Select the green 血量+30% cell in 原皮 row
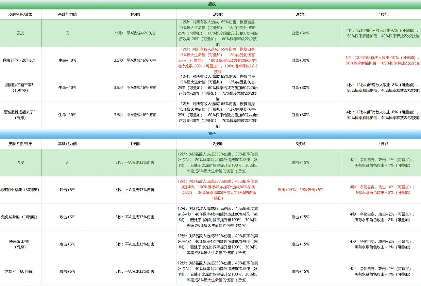This screenshot has height=286, width=421. point(300,33)
